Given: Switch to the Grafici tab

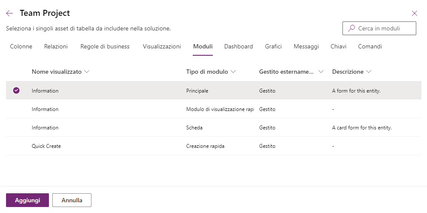Looking at the screenshot, I should [273, 47].
